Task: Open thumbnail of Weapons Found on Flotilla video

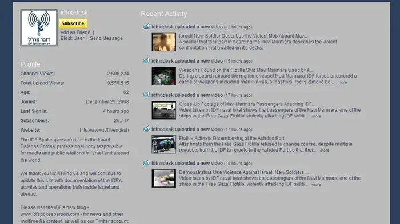Action: (164, 76)
